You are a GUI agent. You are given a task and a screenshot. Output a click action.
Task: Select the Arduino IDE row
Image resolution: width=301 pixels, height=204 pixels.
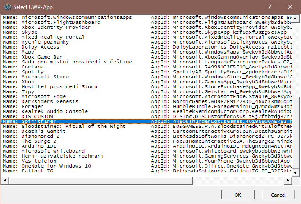tap(146, 146)
